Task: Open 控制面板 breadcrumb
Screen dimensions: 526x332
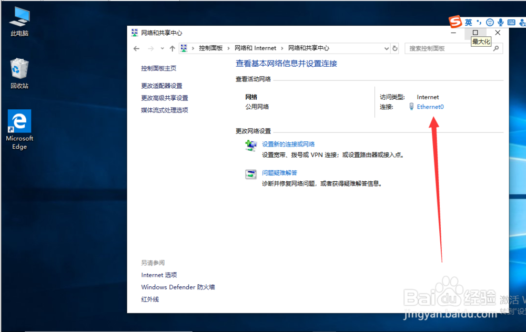Action: point(211,48)
